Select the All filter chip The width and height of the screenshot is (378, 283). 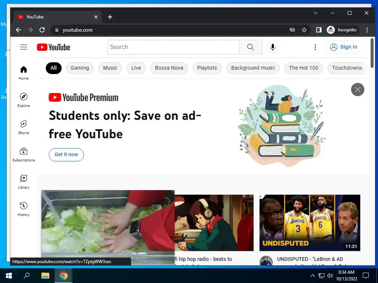click(x=54, y=68)
